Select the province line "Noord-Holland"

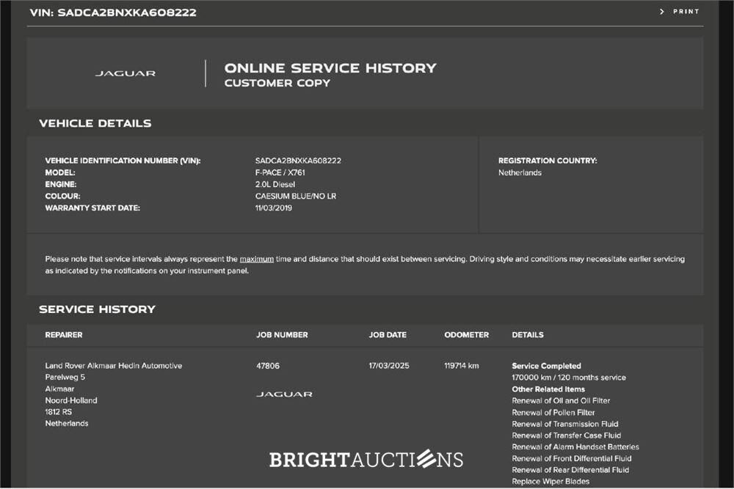click(x=71, y=400)
